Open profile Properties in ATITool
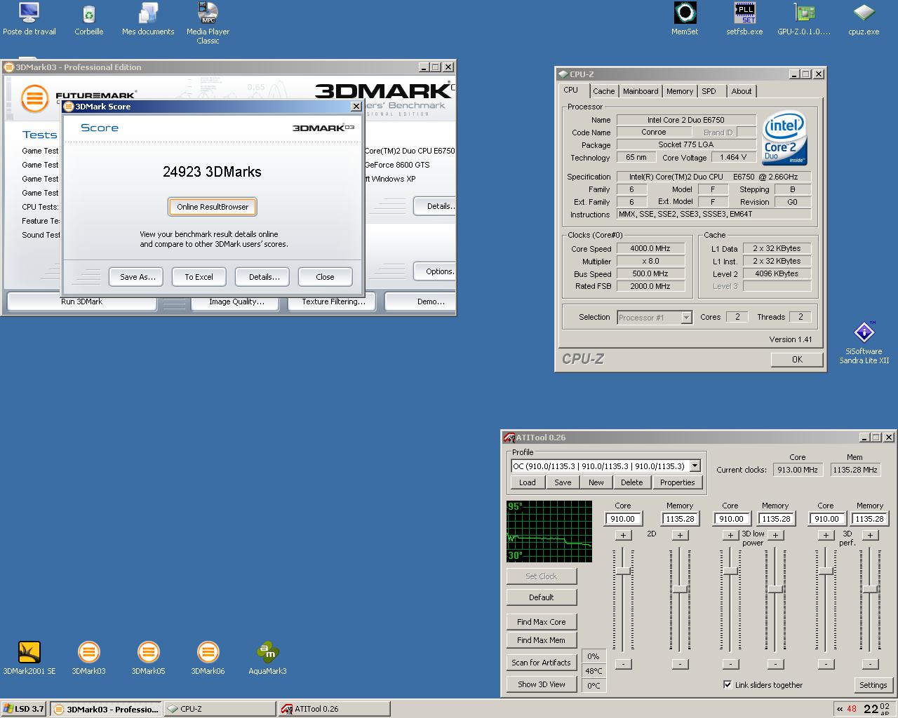Viewport: 898px width, 718px height. tap(678, 482)
